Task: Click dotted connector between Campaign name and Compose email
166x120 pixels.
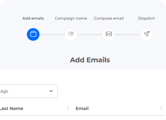Action: (90, 34)
